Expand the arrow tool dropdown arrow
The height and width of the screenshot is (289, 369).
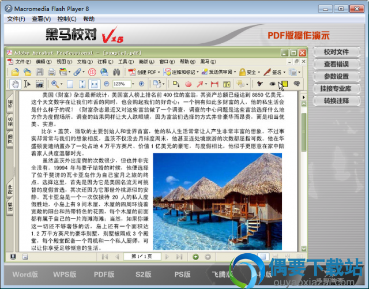point(206,84)
